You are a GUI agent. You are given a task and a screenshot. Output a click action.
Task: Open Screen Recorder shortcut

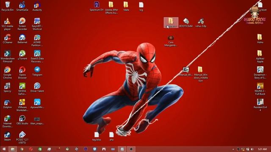22,24
